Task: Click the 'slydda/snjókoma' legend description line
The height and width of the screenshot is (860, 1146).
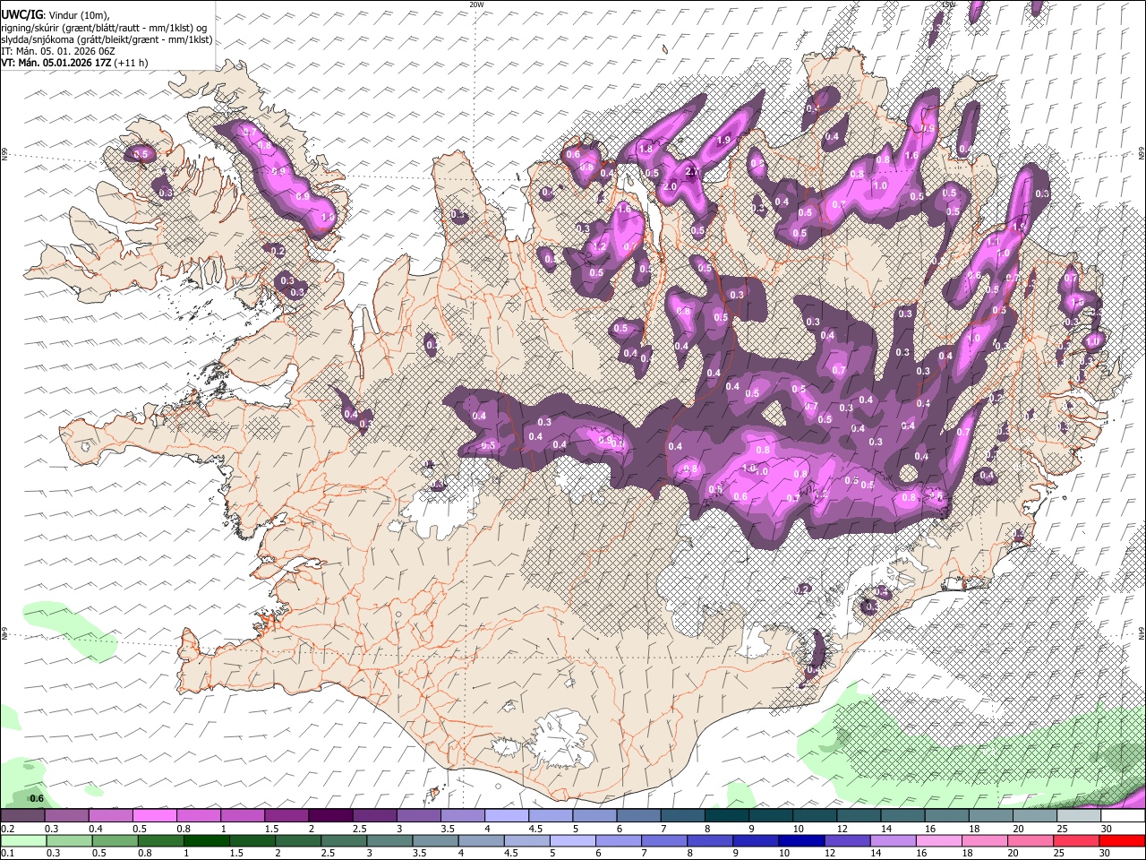Action: pyautogui.click(x=107, y=39)
